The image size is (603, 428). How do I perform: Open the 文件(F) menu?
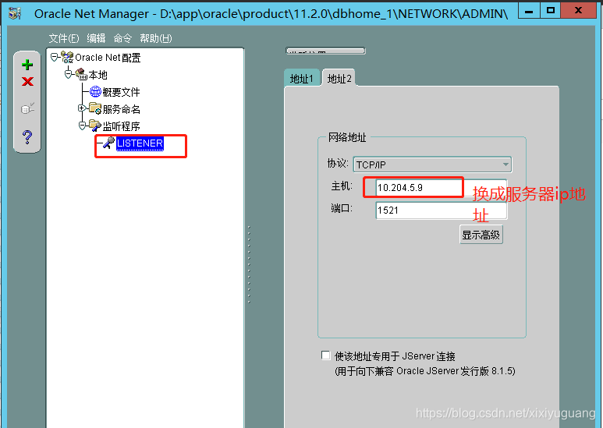pos(64,38)
